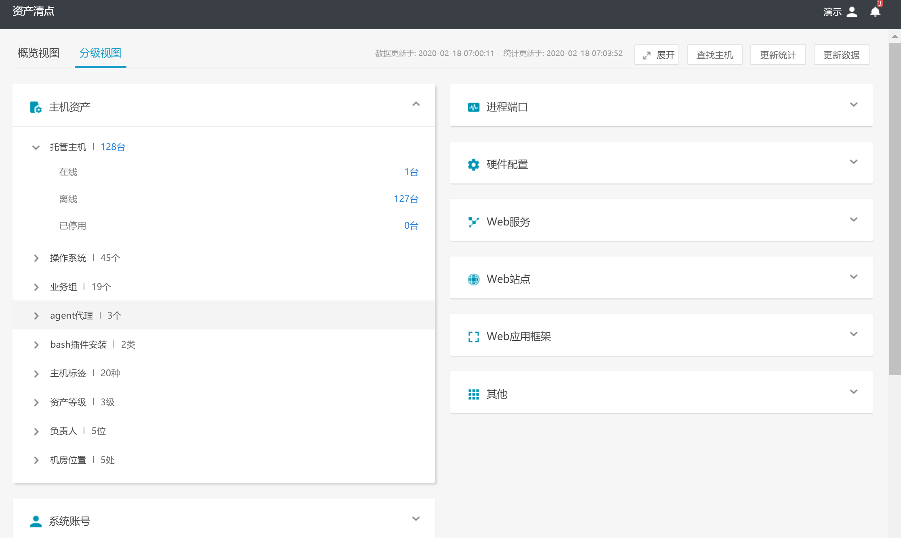Click the user profile icon
The width and height of the screenshot is (901, 538).
click(852, 12)
